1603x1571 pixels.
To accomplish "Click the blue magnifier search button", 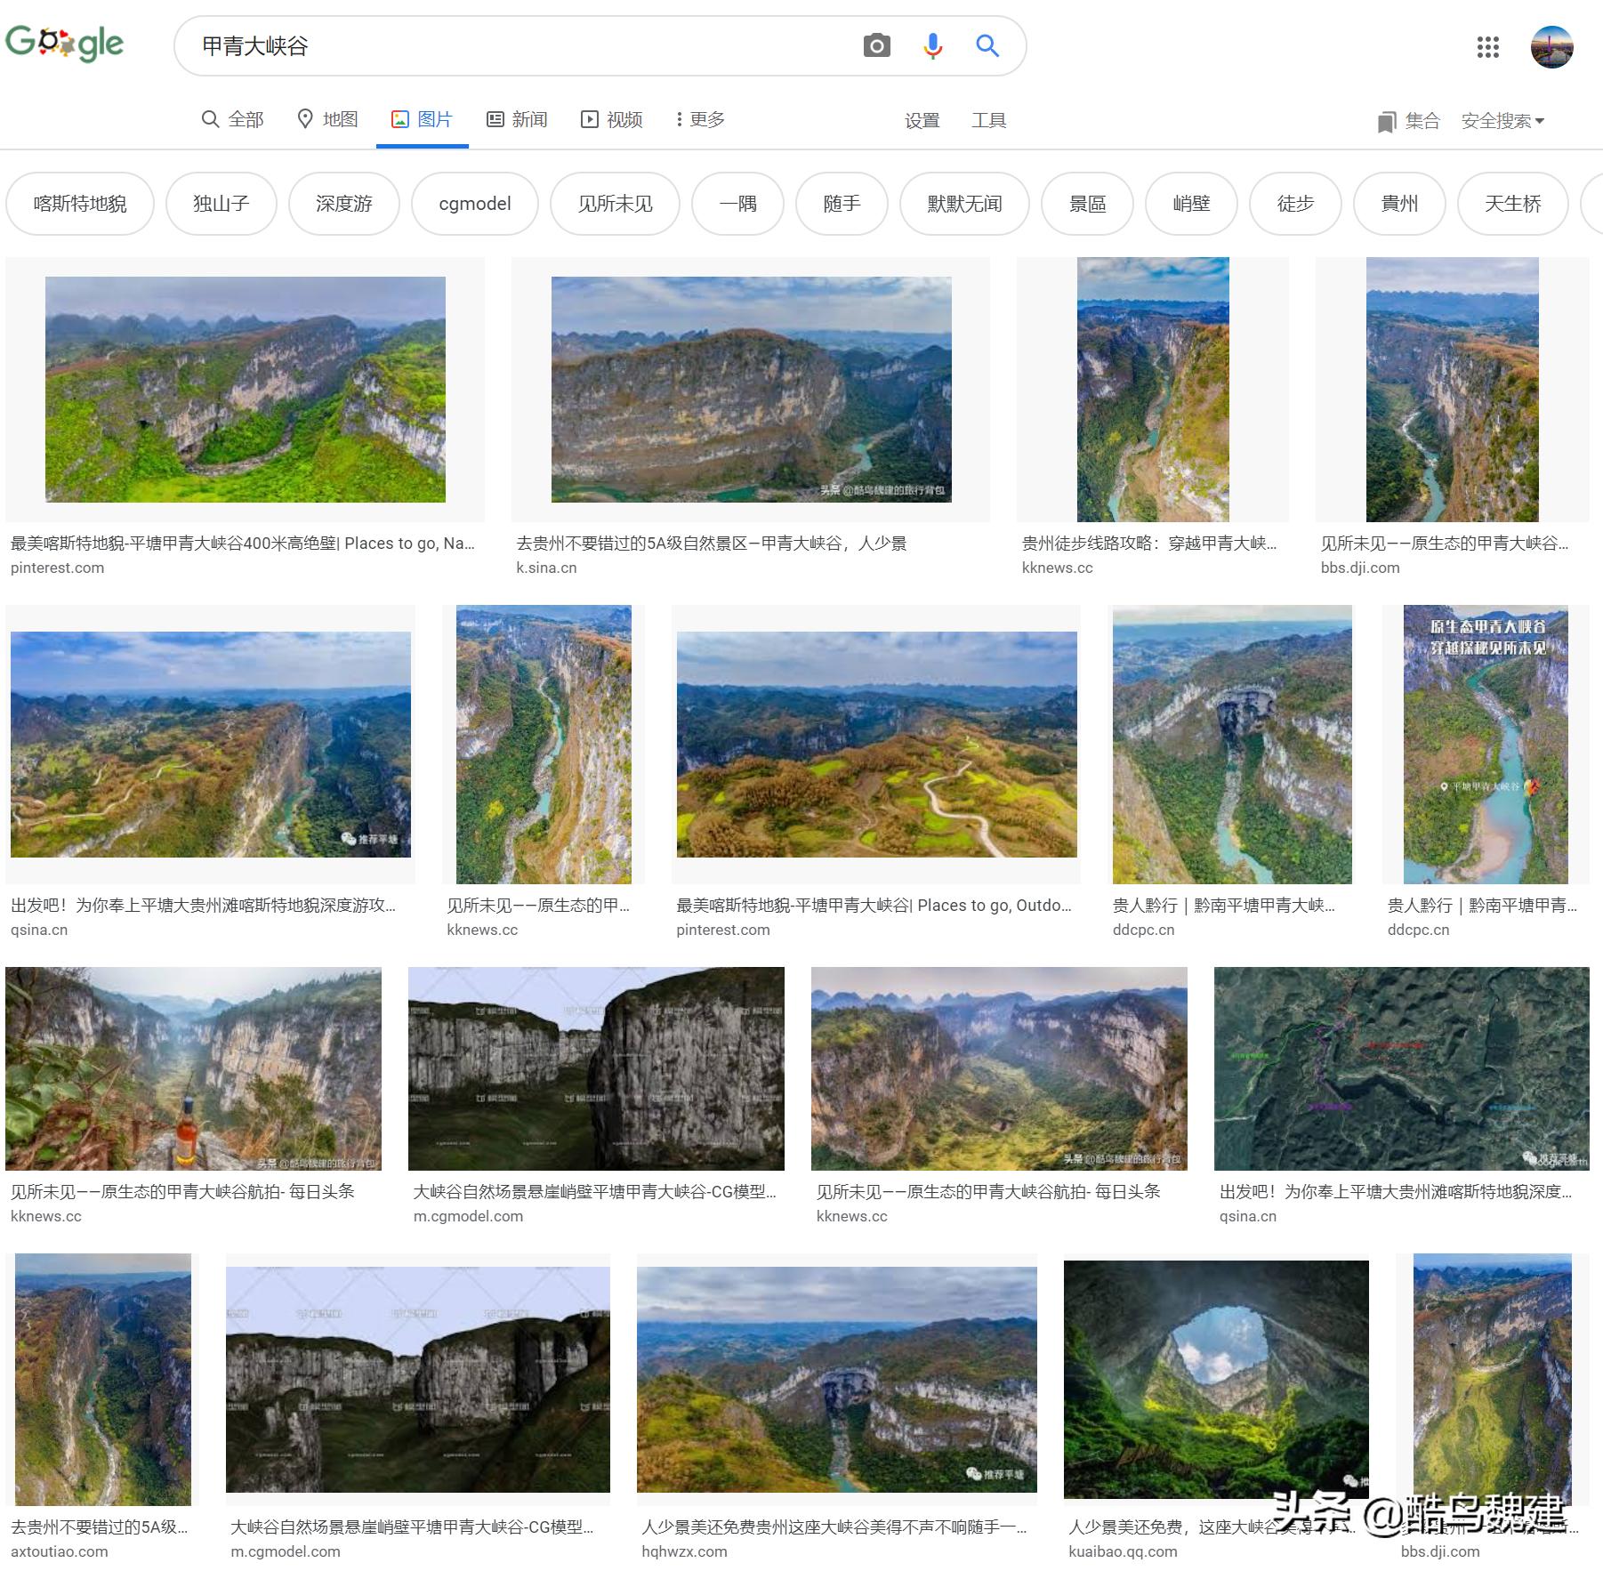I will 987,46.
